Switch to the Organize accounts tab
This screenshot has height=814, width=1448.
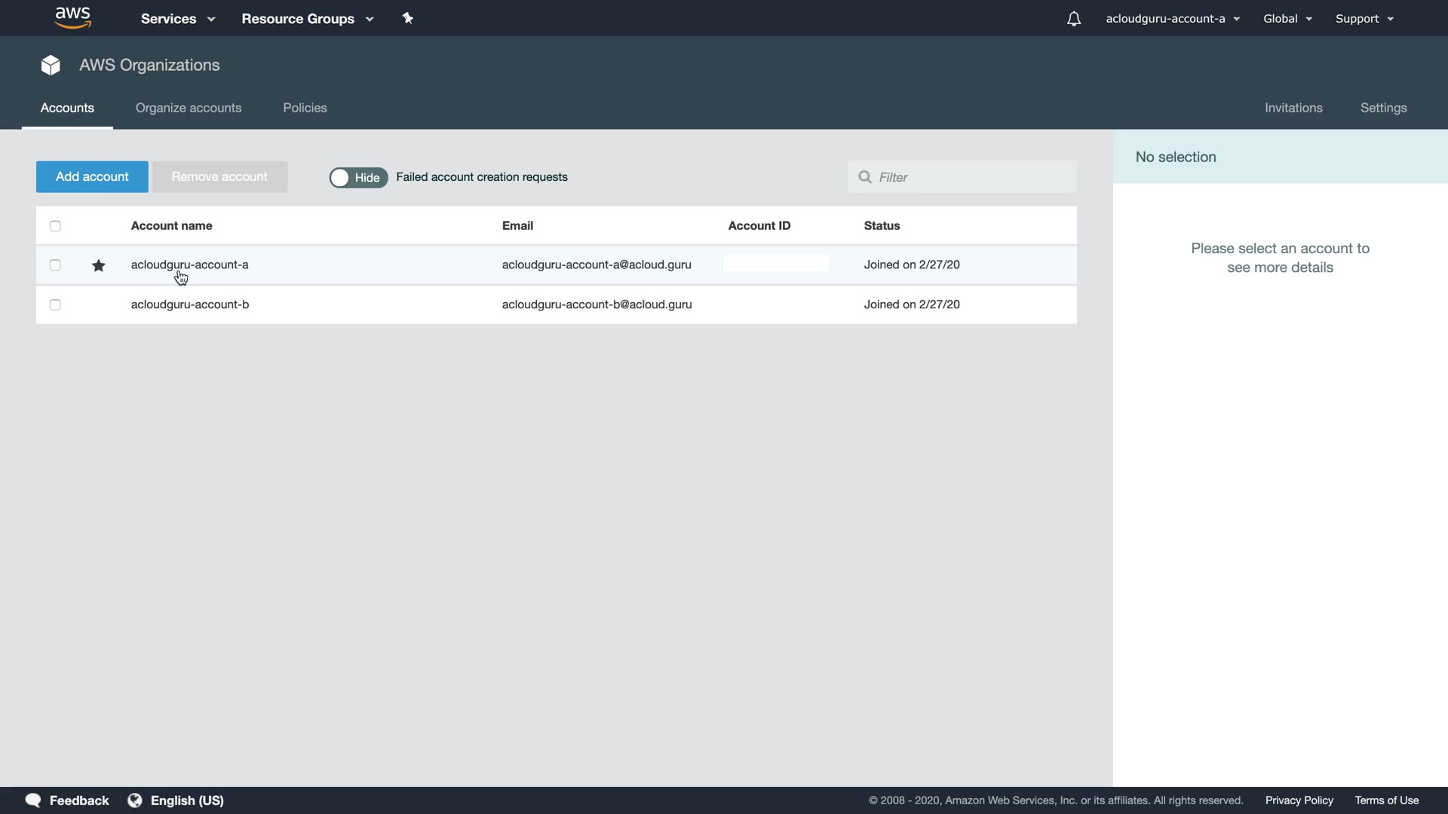coord(189,108)
